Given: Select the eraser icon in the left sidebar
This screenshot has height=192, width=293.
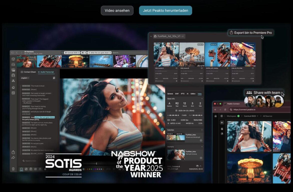Looking at the screenshot, I should 13,88.
